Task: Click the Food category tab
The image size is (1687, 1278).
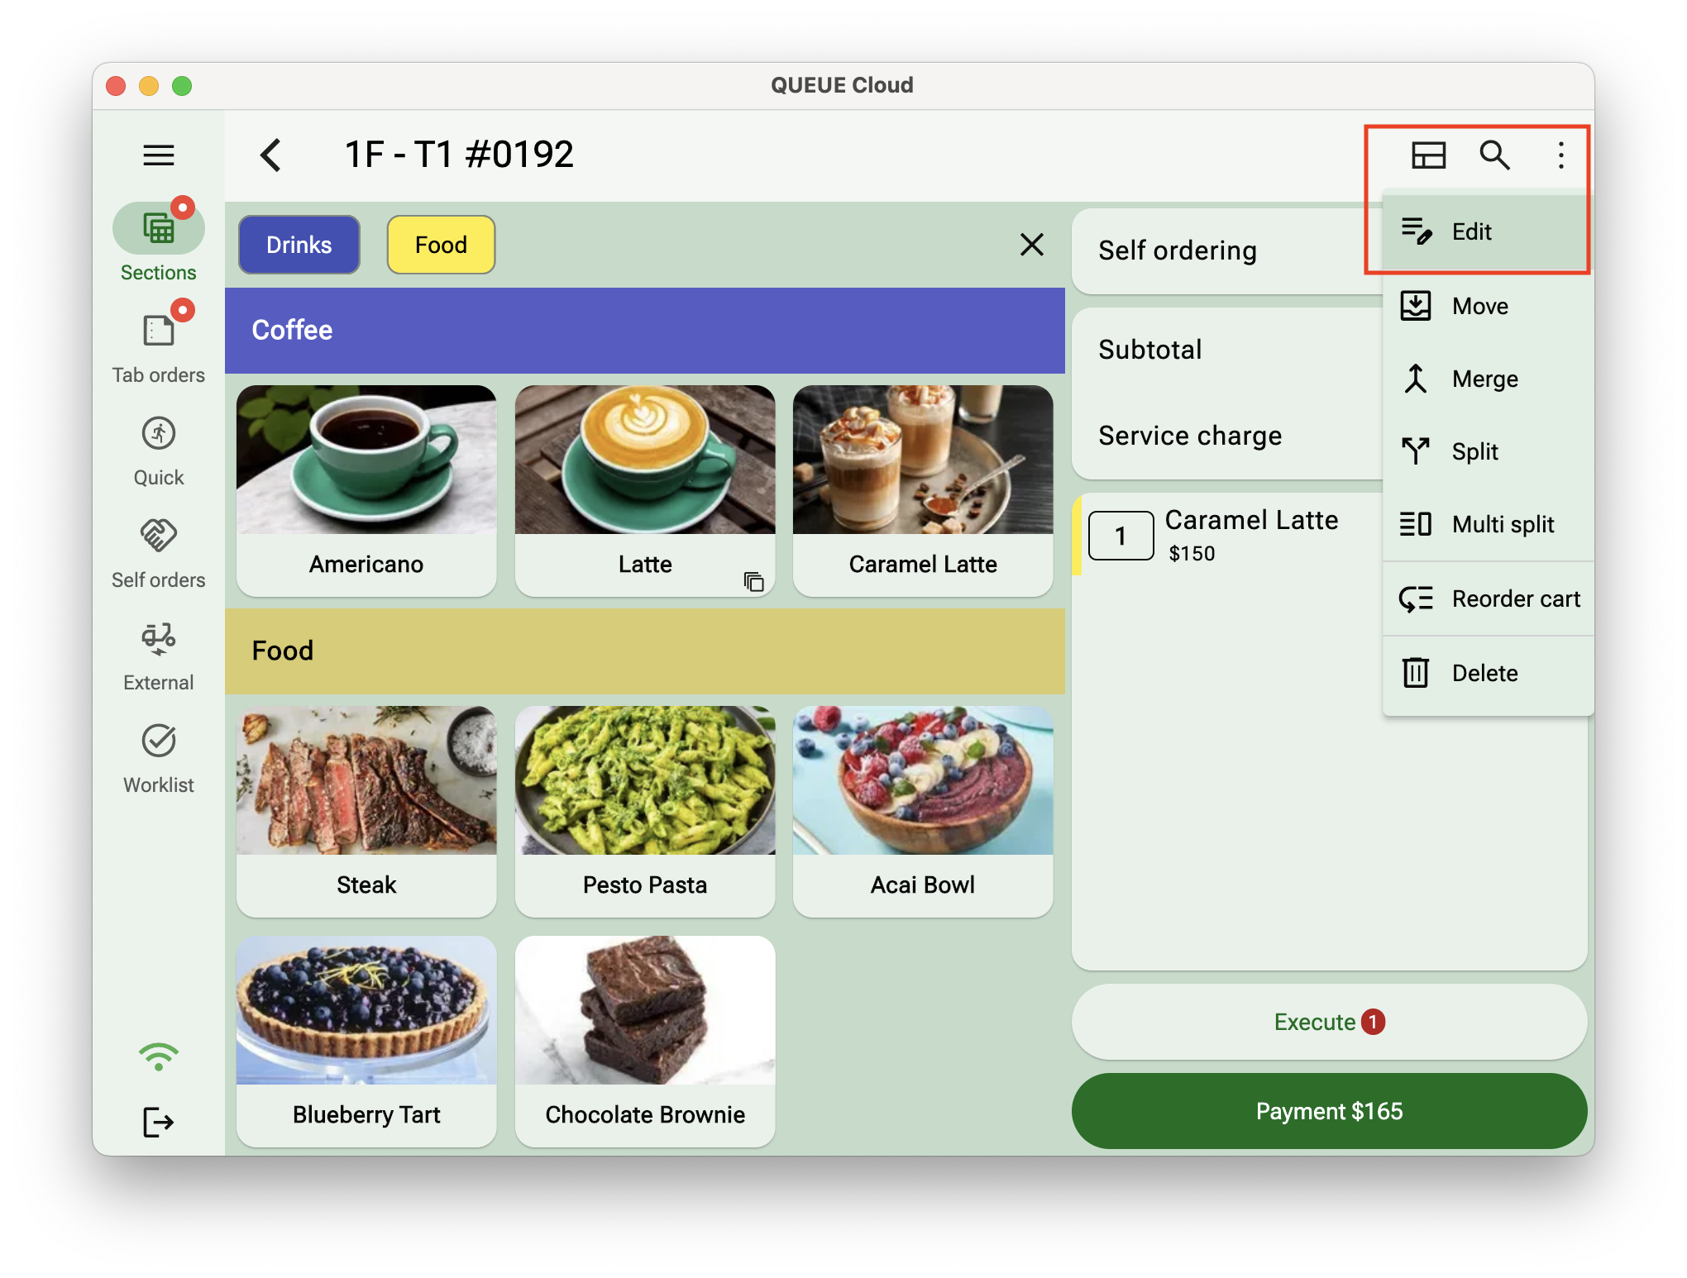Action: (x=442, y=246)
